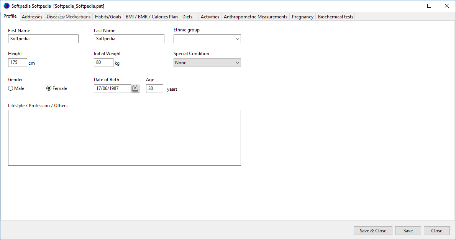Focus the First Name field
The height and width of the screenshot is (240, 456).
[43, 39]
